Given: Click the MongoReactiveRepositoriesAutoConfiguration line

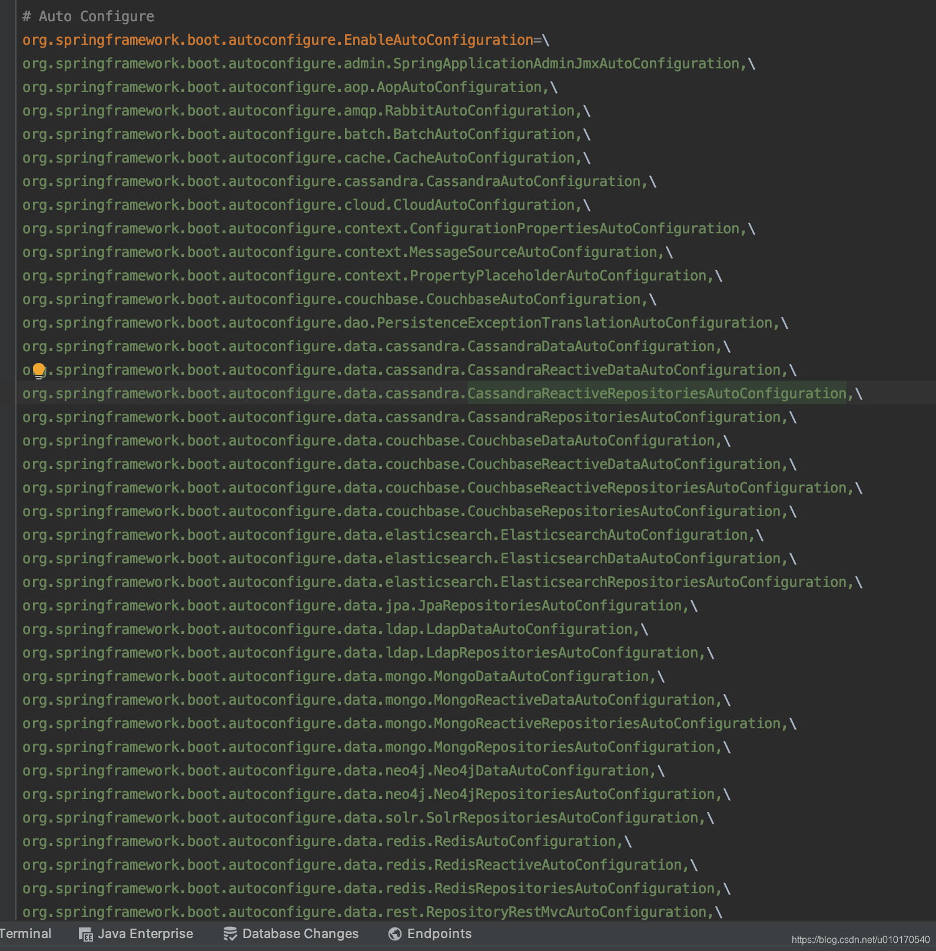Looking at the screenshot, I should coord(410,724).
